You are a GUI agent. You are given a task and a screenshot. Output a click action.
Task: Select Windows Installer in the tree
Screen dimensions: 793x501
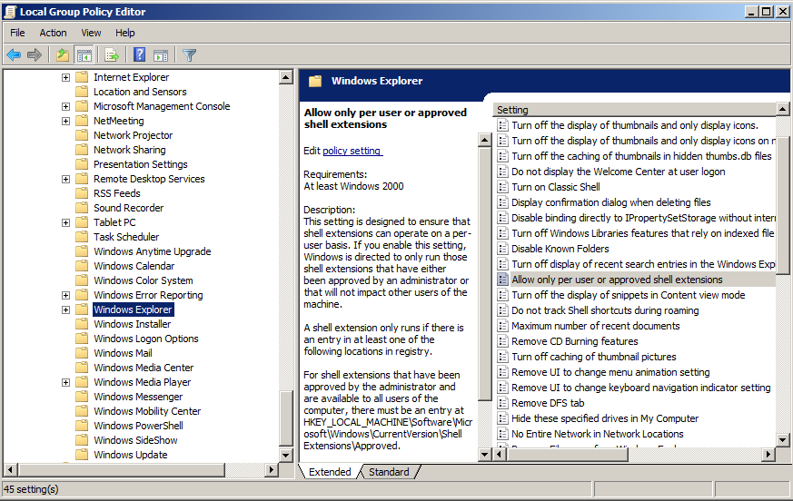(x=132, y=324)
